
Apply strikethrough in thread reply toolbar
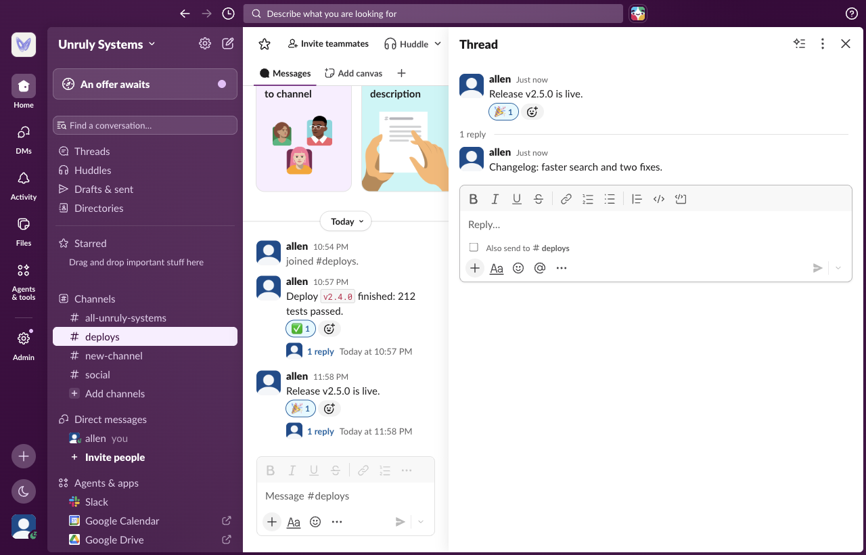click(539, 199)
